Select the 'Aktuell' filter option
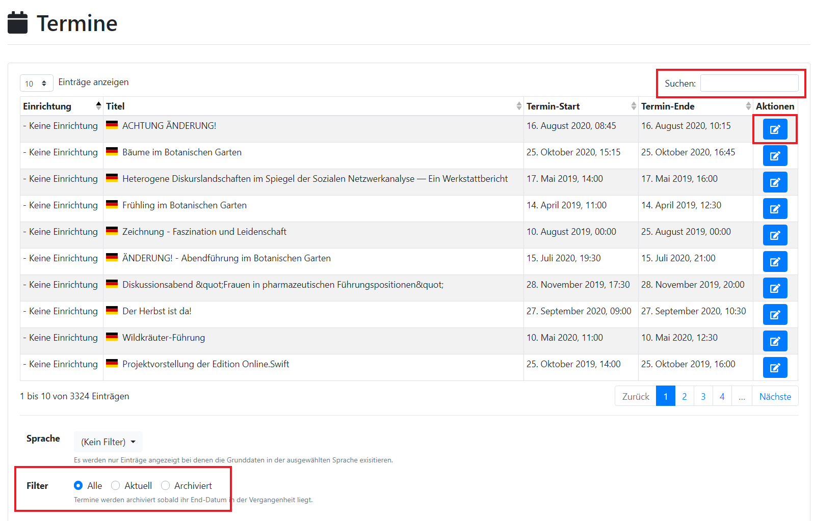The image size is (813, 521). coord(116,485)
